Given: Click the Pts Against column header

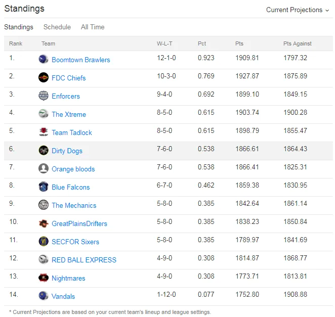Looking at the screenshot, I should point(297,43).
